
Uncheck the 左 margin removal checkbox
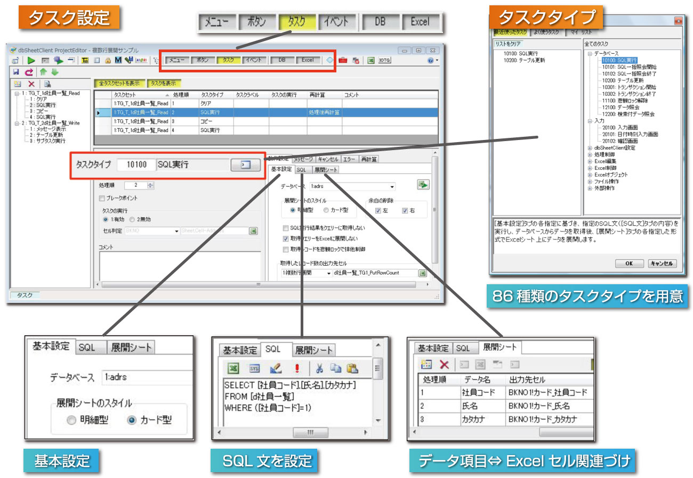[x=378, y=211]
